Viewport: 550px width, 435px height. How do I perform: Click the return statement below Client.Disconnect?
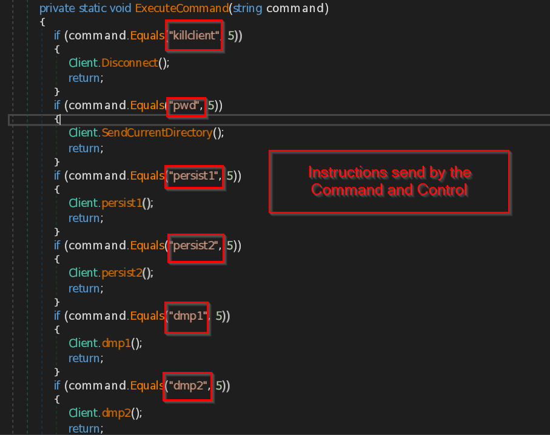pyautogui.click(x=84, y=78)
